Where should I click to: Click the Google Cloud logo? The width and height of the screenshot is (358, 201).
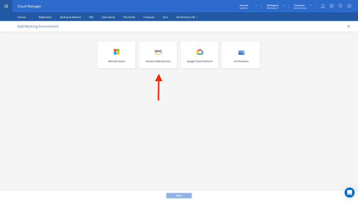(200, 52)
